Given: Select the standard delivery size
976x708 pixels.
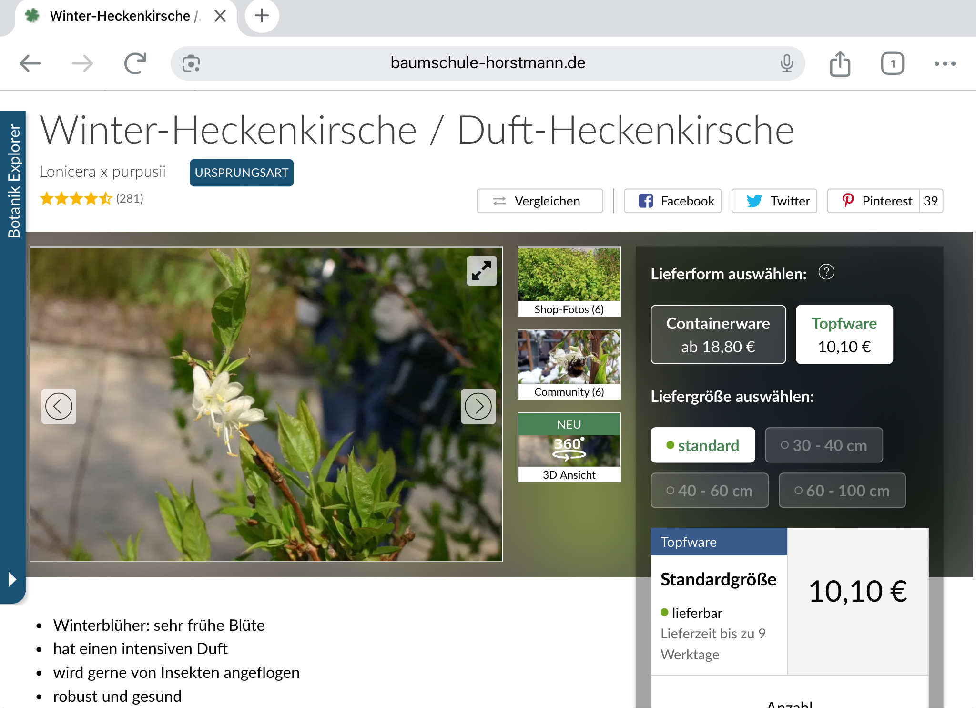Looking at the screenshot, I should click(x=702, y=445).
